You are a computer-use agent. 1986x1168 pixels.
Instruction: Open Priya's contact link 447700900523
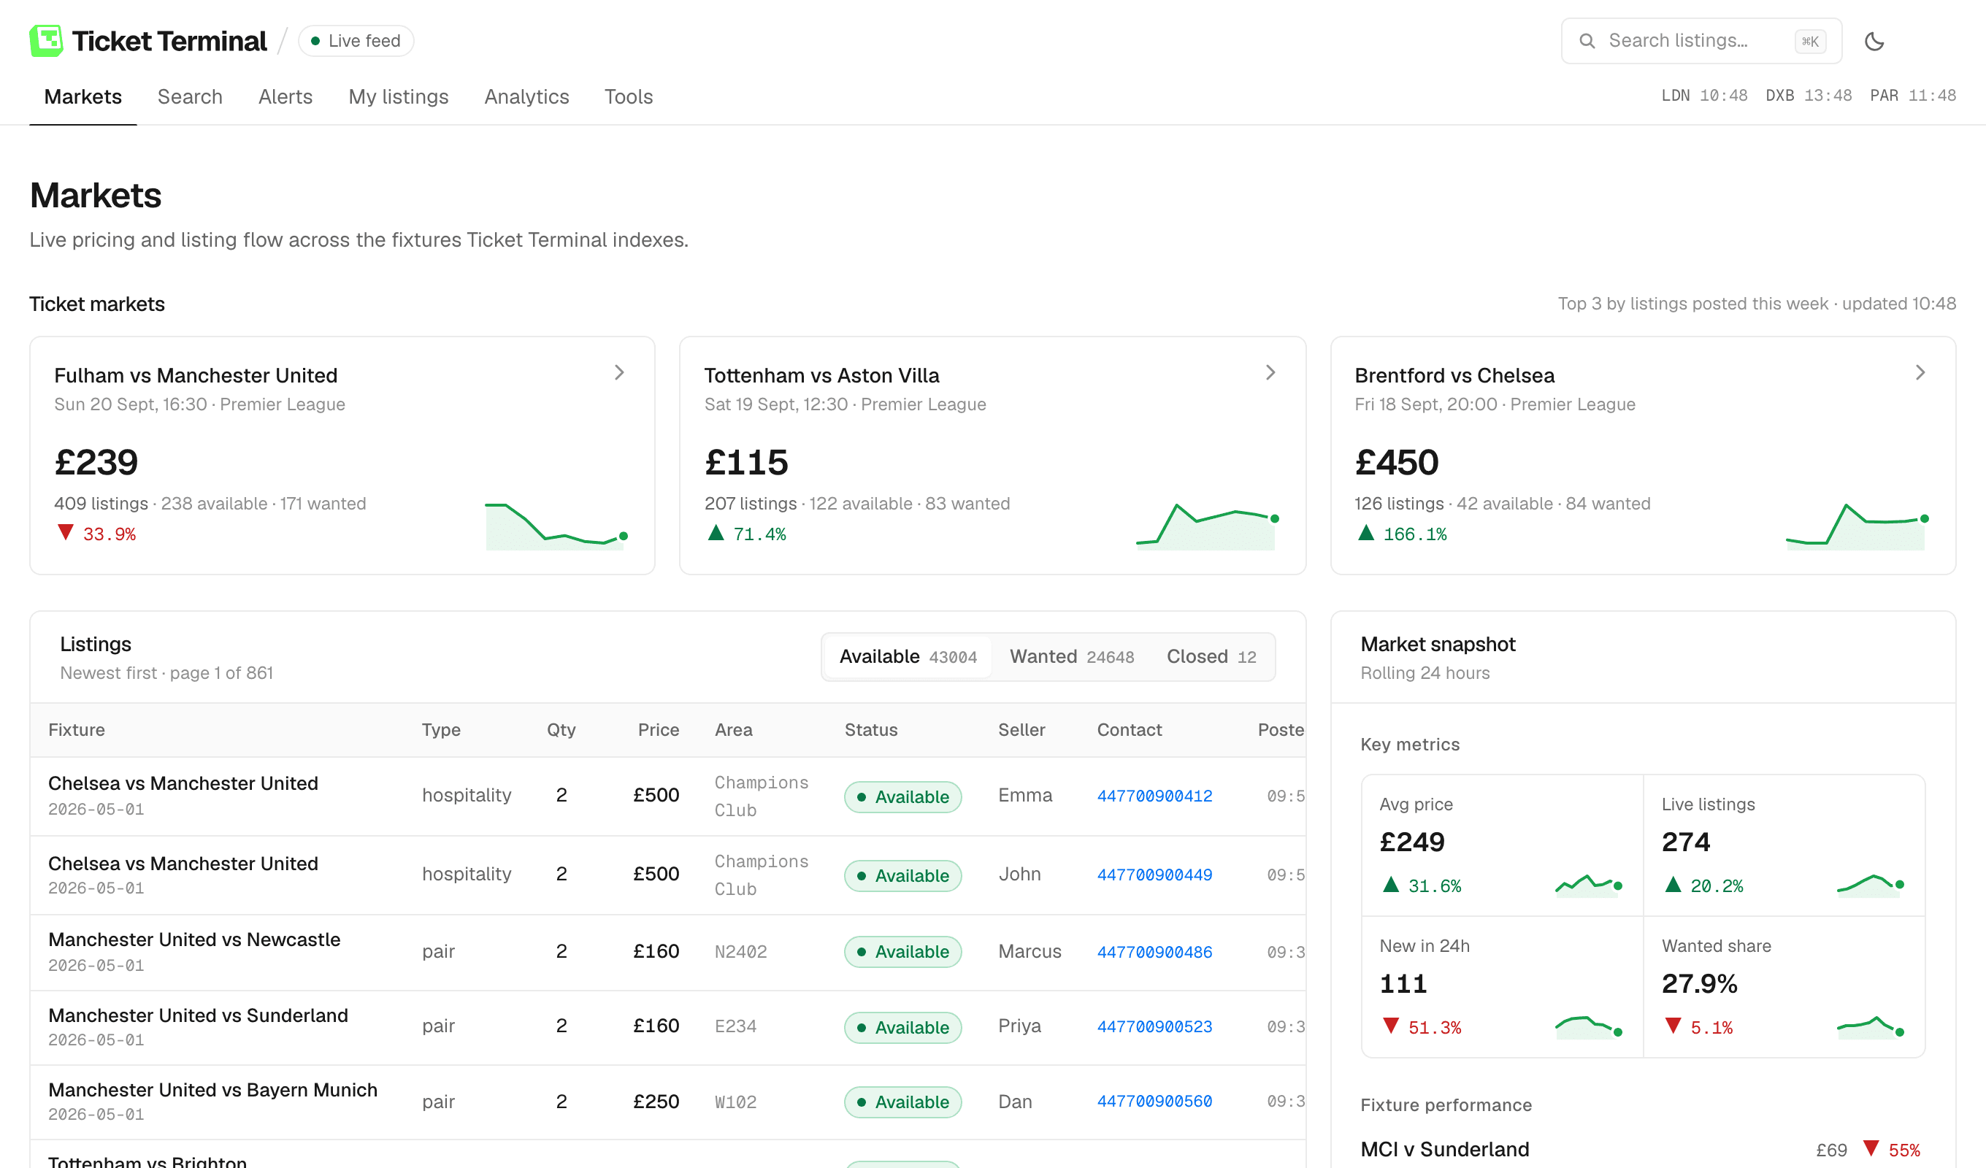[x=1154, y=1026]
